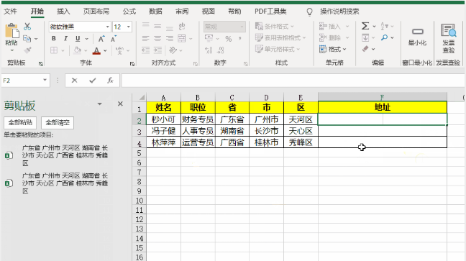Click 全部清空 Clear All button
Viewport: 466px width, 261px height.
tap(58, 122)
